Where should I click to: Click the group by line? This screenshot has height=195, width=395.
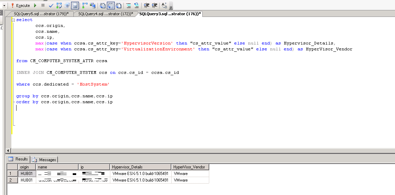[x=64, y=96]
